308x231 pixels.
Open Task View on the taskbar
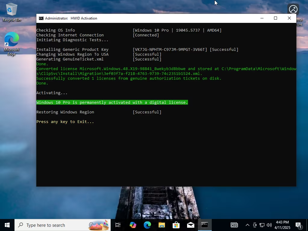point(118,225)
